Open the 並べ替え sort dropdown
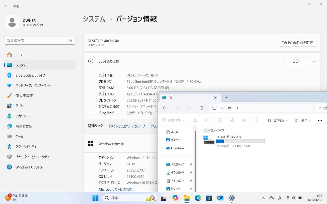Image resolution: width=327 pixels, height=204 pixels. (x=277, y=120)
